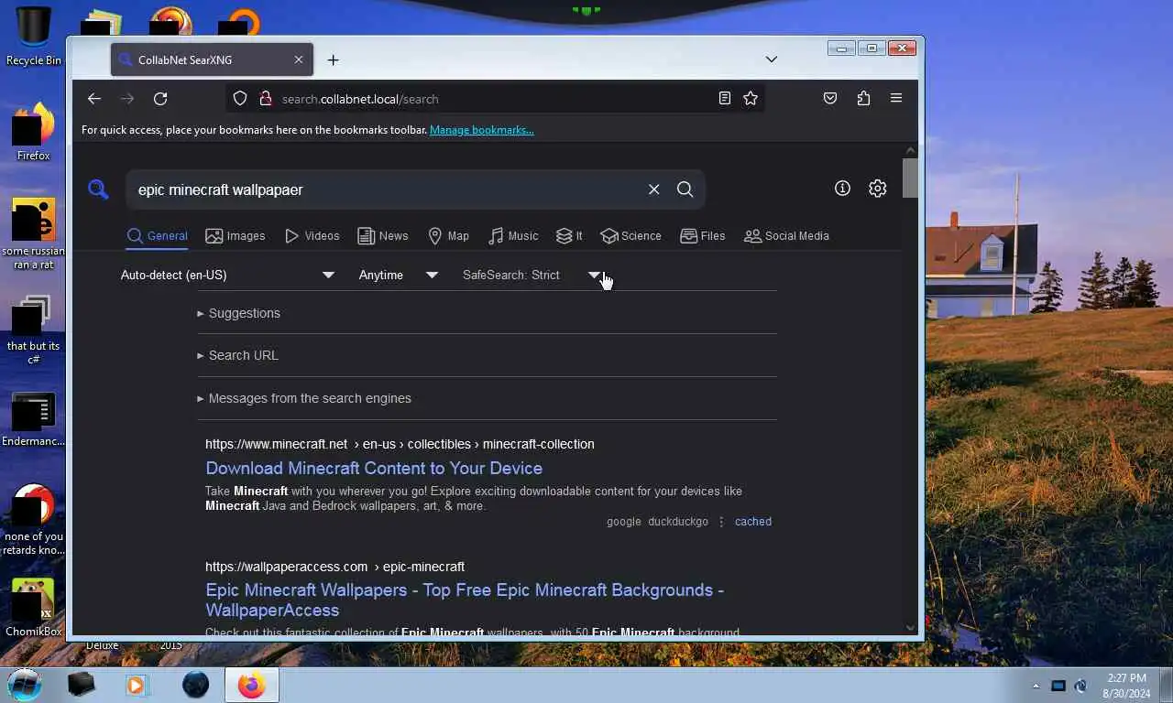Click the scrollbar down arrow
Image resolution: width=1173 pixels, height=703 pixels.
coord(910,628)
